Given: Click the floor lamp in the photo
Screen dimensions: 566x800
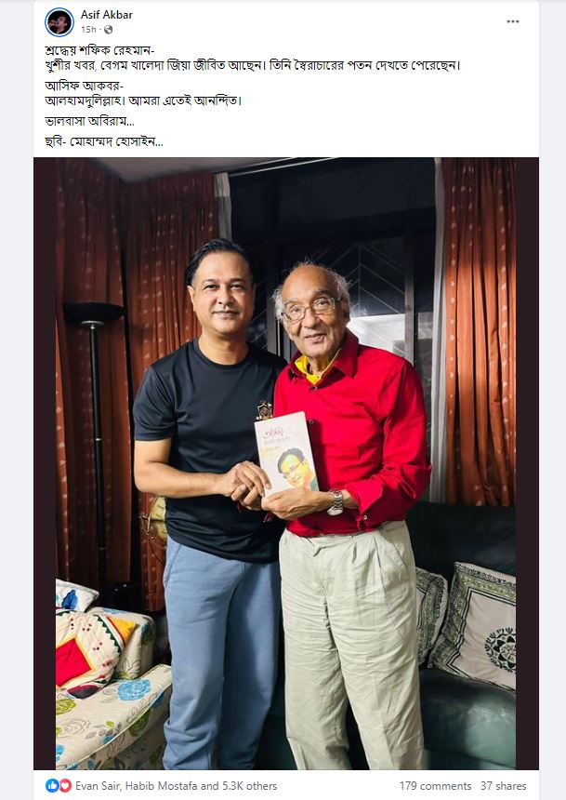Looking at the screenshot, I should tap(95, 439).
